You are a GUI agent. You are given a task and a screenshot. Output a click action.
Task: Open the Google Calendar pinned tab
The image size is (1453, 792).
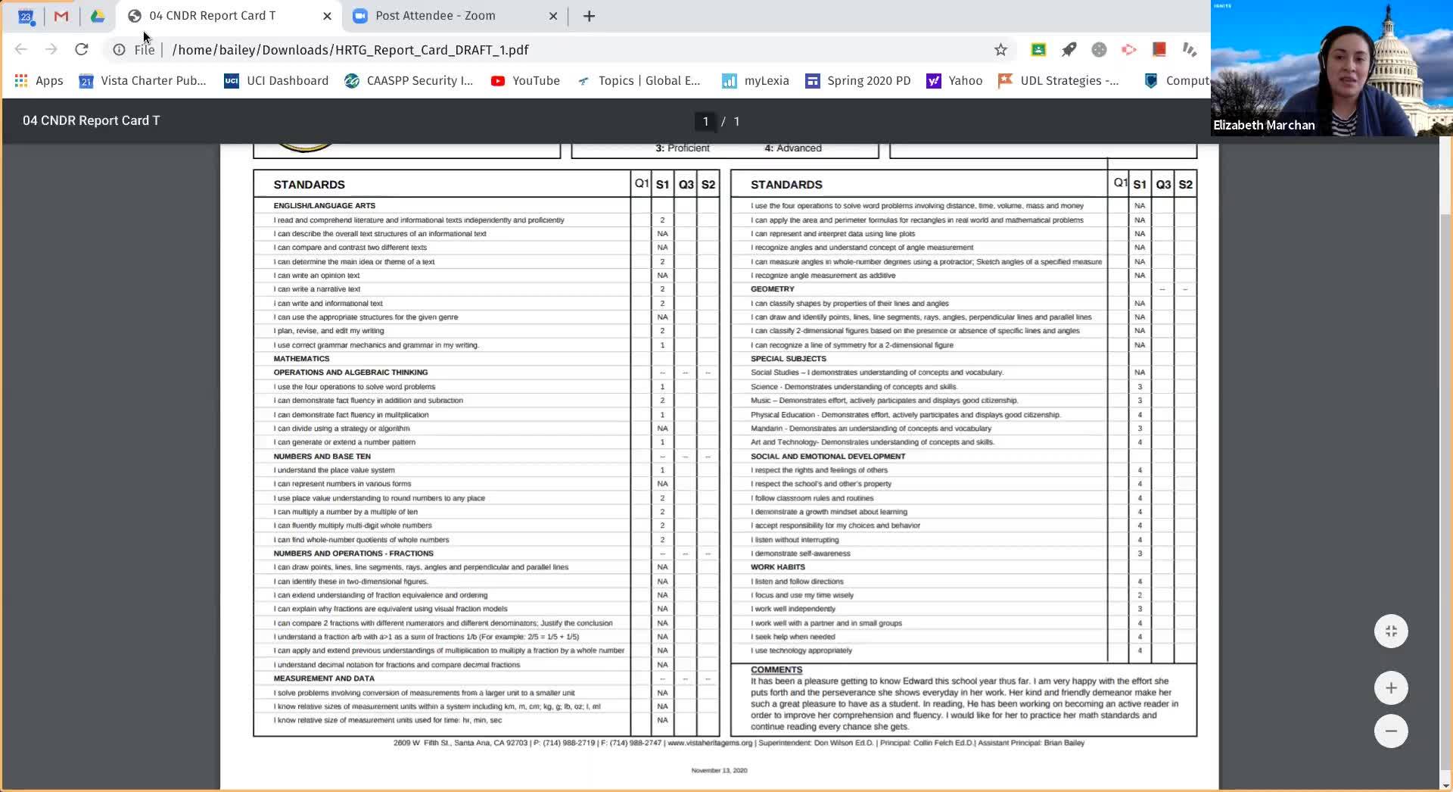(x=26, y=16)
